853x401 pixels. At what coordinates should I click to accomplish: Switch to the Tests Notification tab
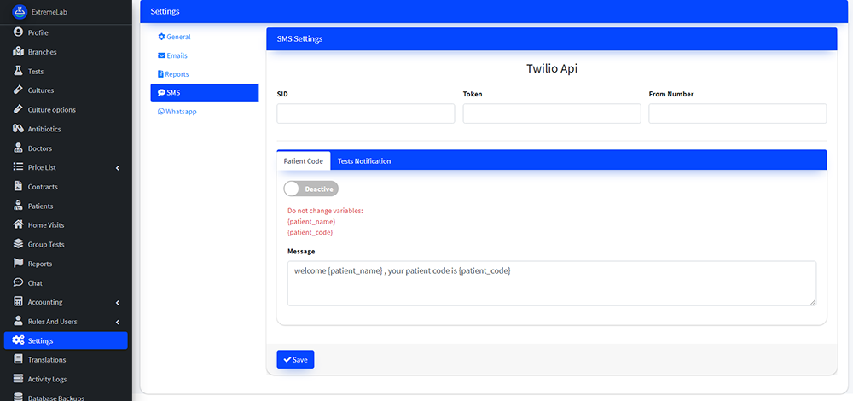coord(364,160)
